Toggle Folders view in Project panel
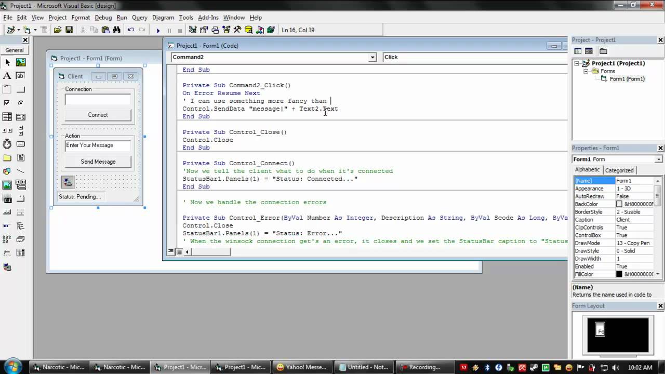This screenshot has width=665, height=374. coord(603,51)
